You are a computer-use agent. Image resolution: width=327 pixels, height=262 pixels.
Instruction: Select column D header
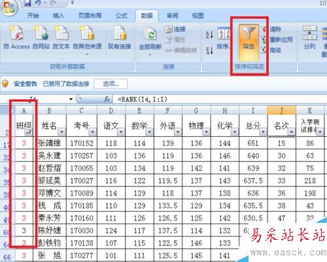pyautogui.click(x=111, y=111)
